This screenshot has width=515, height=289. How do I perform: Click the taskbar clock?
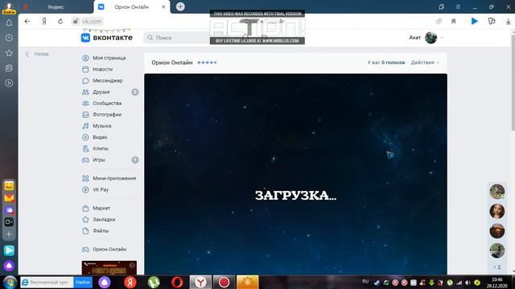497,283
